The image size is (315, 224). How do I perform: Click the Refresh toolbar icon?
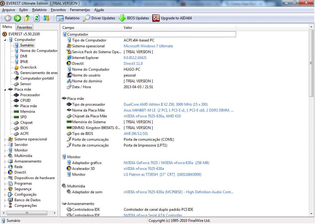37,18
